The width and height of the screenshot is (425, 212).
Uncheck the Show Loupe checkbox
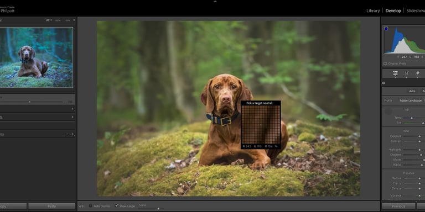pyautogui.click(x=117, y=206)
